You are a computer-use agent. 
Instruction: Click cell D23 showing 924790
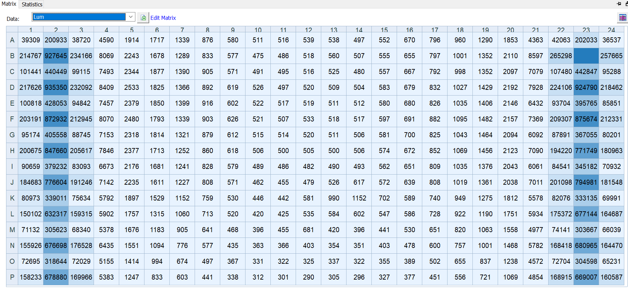click(x=586, y=87)
